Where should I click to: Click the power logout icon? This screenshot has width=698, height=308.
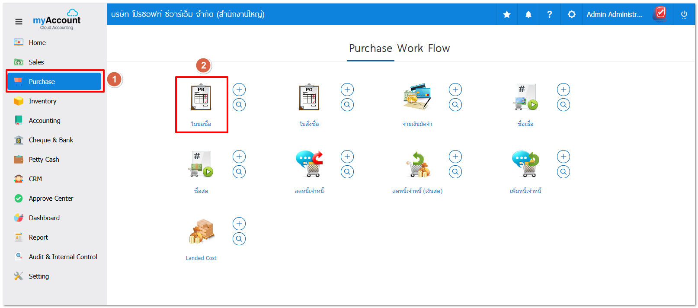click(x=684, y=14)
